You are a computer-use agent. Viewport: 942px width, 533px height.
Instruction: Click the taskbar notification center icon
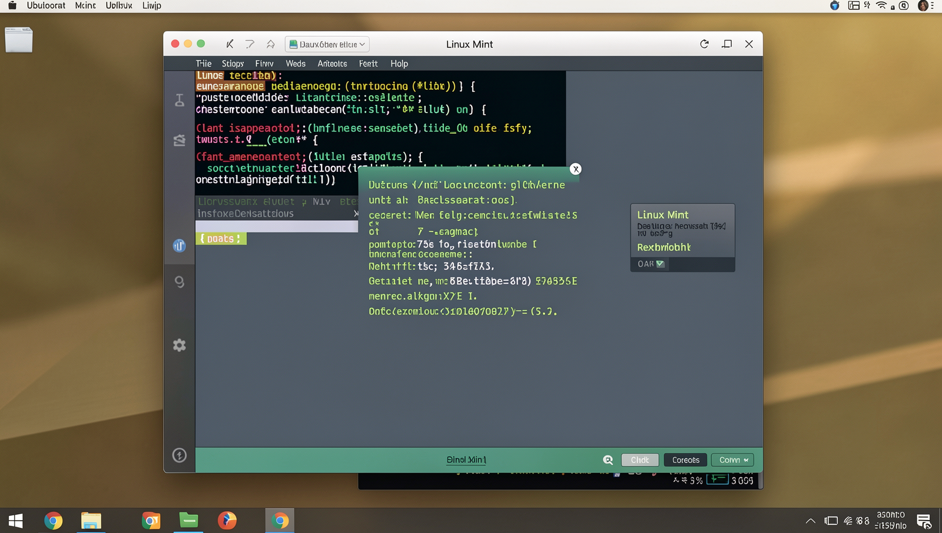(x=924, y=521)
